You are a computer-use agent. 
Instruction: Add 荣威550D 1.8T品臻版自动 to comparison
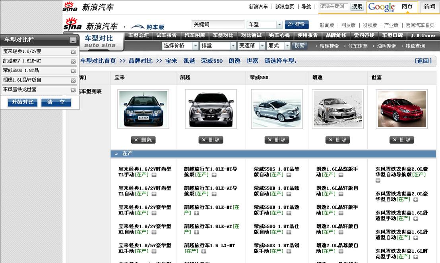(x=289, y=194)
